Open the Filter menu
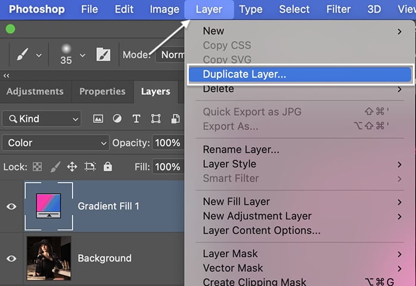The image size is (416, 286). pos(338,9)
